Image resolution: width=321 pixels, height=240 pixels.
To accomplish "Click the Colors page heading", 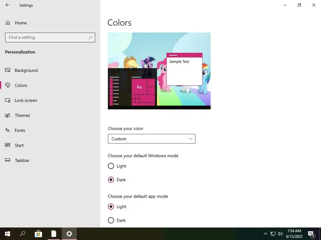I will 119,22.
